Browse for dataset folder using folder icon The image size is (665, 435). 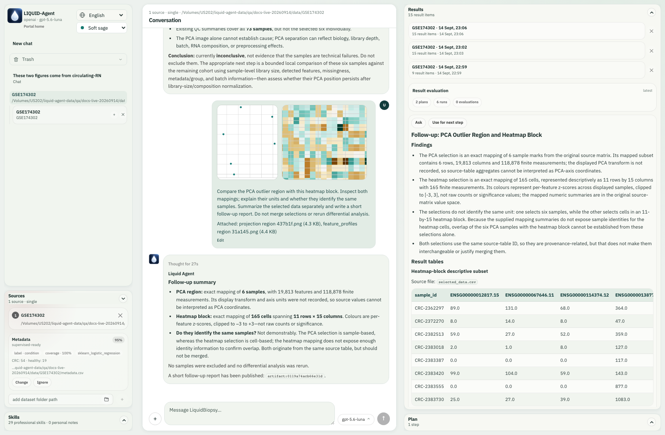click(x=106, y=399)
